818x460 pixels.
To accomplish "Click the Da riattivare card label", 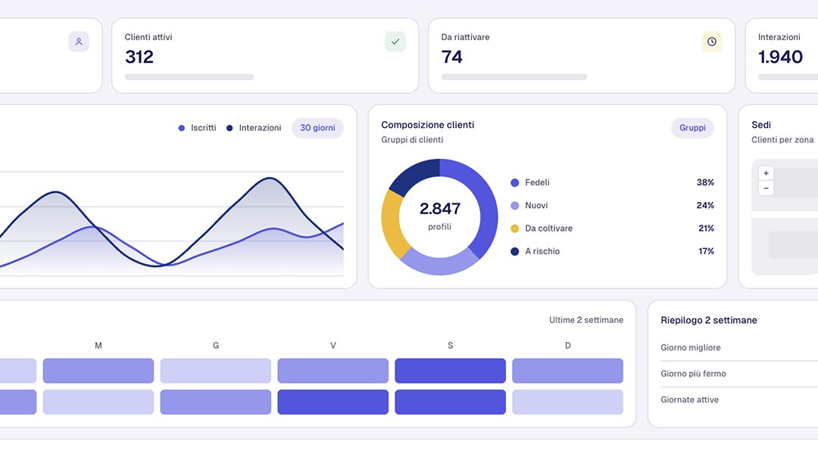I will point(465,37).
